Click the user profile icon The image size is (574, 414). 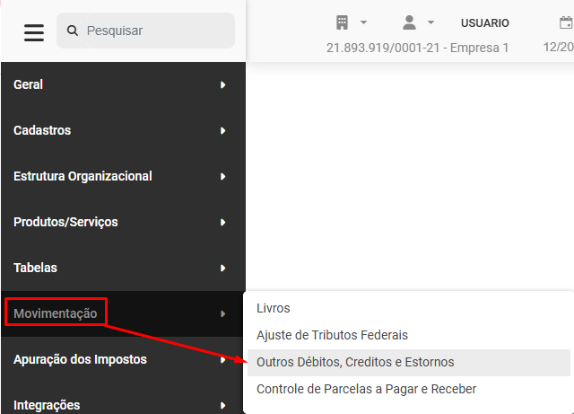coord(409,22)
